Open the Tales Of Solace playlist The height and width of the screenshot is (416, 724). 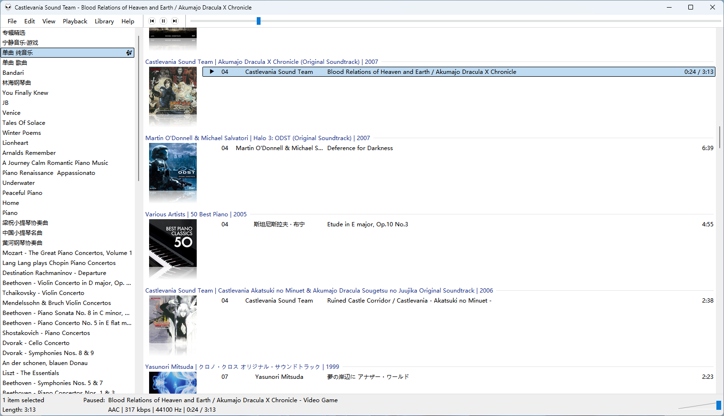pos(67,123)
